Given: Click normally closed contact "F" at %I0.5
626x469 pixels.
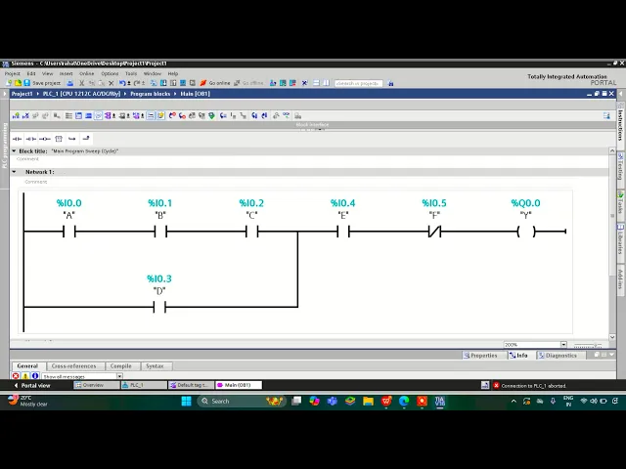Looking at the screenshot, I should tap(434, 232).
